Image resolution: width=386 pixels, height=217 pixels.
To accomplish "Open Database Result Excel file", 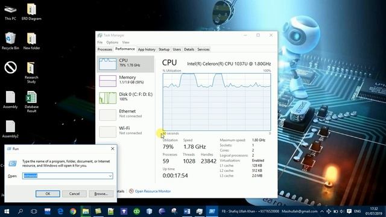I will [31, 102].
